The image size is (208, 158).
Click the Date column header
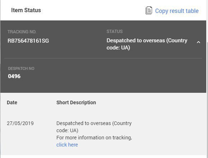pos(12,102)
